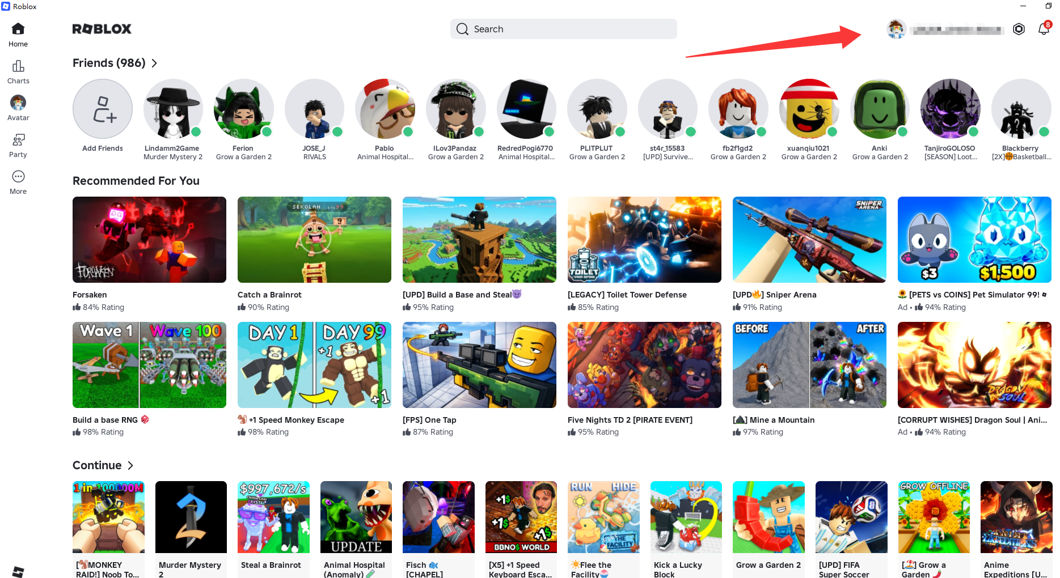Continue playing Anime Expeditions

tap(1016, 517)
